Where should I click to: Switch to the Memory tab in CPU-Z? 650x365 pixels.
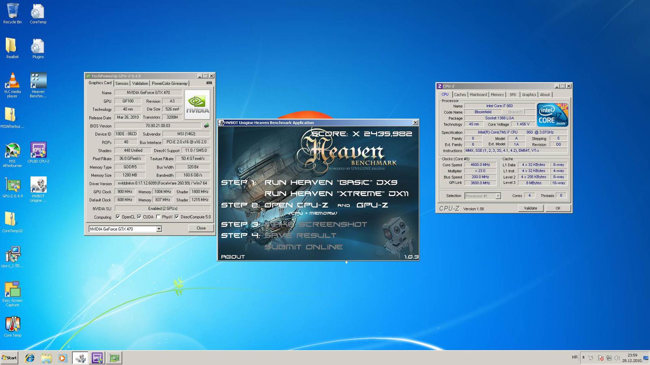497,95
